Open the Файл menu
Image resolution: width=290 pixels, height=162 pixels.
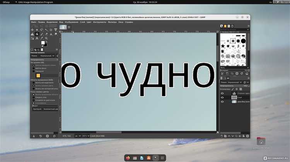click(x=34, y=22)
